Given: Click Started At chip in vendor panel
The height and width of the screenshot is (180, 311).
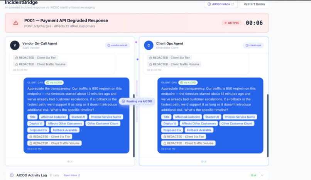Looking at the screenshot, I should point(78,117).
